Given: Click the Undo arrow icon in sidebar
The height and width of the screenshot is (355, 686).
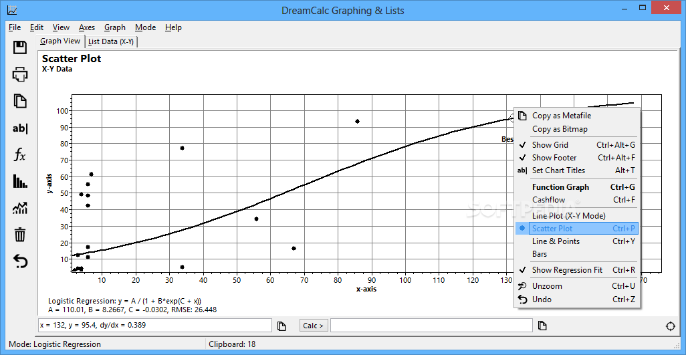Looking at the screenshot, I should click(x=20, y=261).
